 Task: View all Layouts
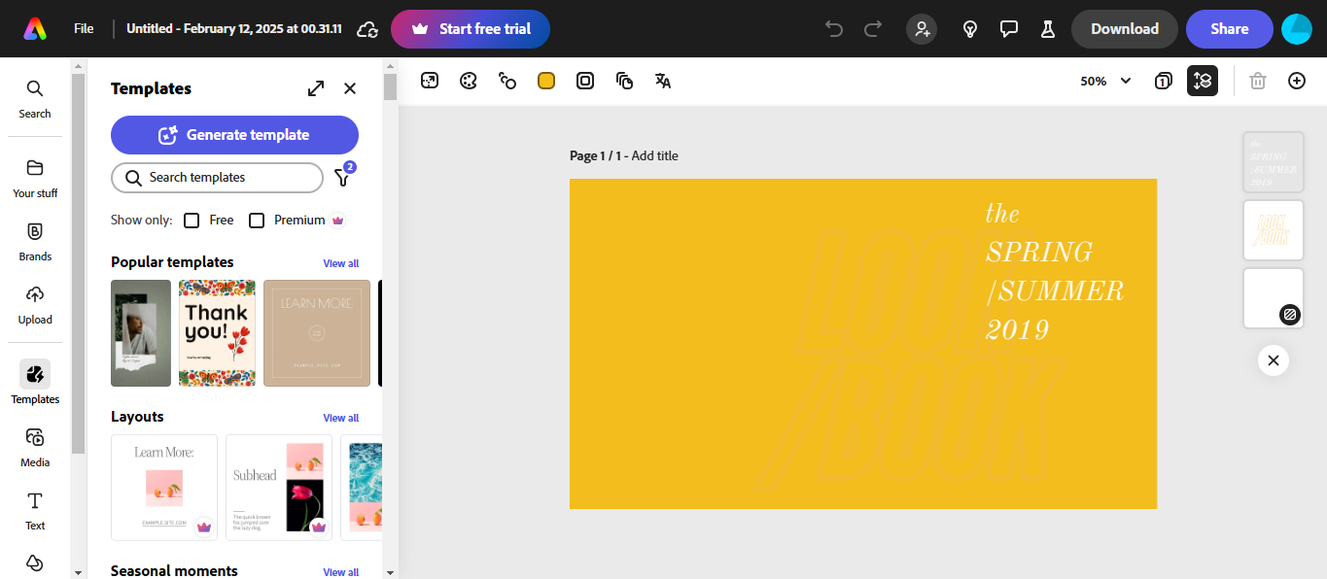[x=341, y=418]
